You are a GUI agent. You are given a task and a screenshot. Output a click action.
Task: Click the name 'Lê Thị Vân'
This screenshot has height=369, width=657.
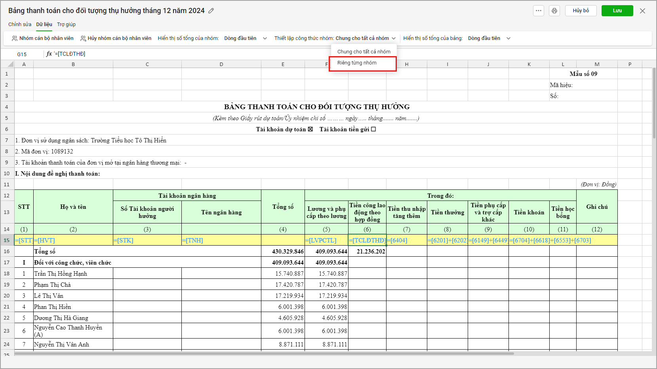49,296
